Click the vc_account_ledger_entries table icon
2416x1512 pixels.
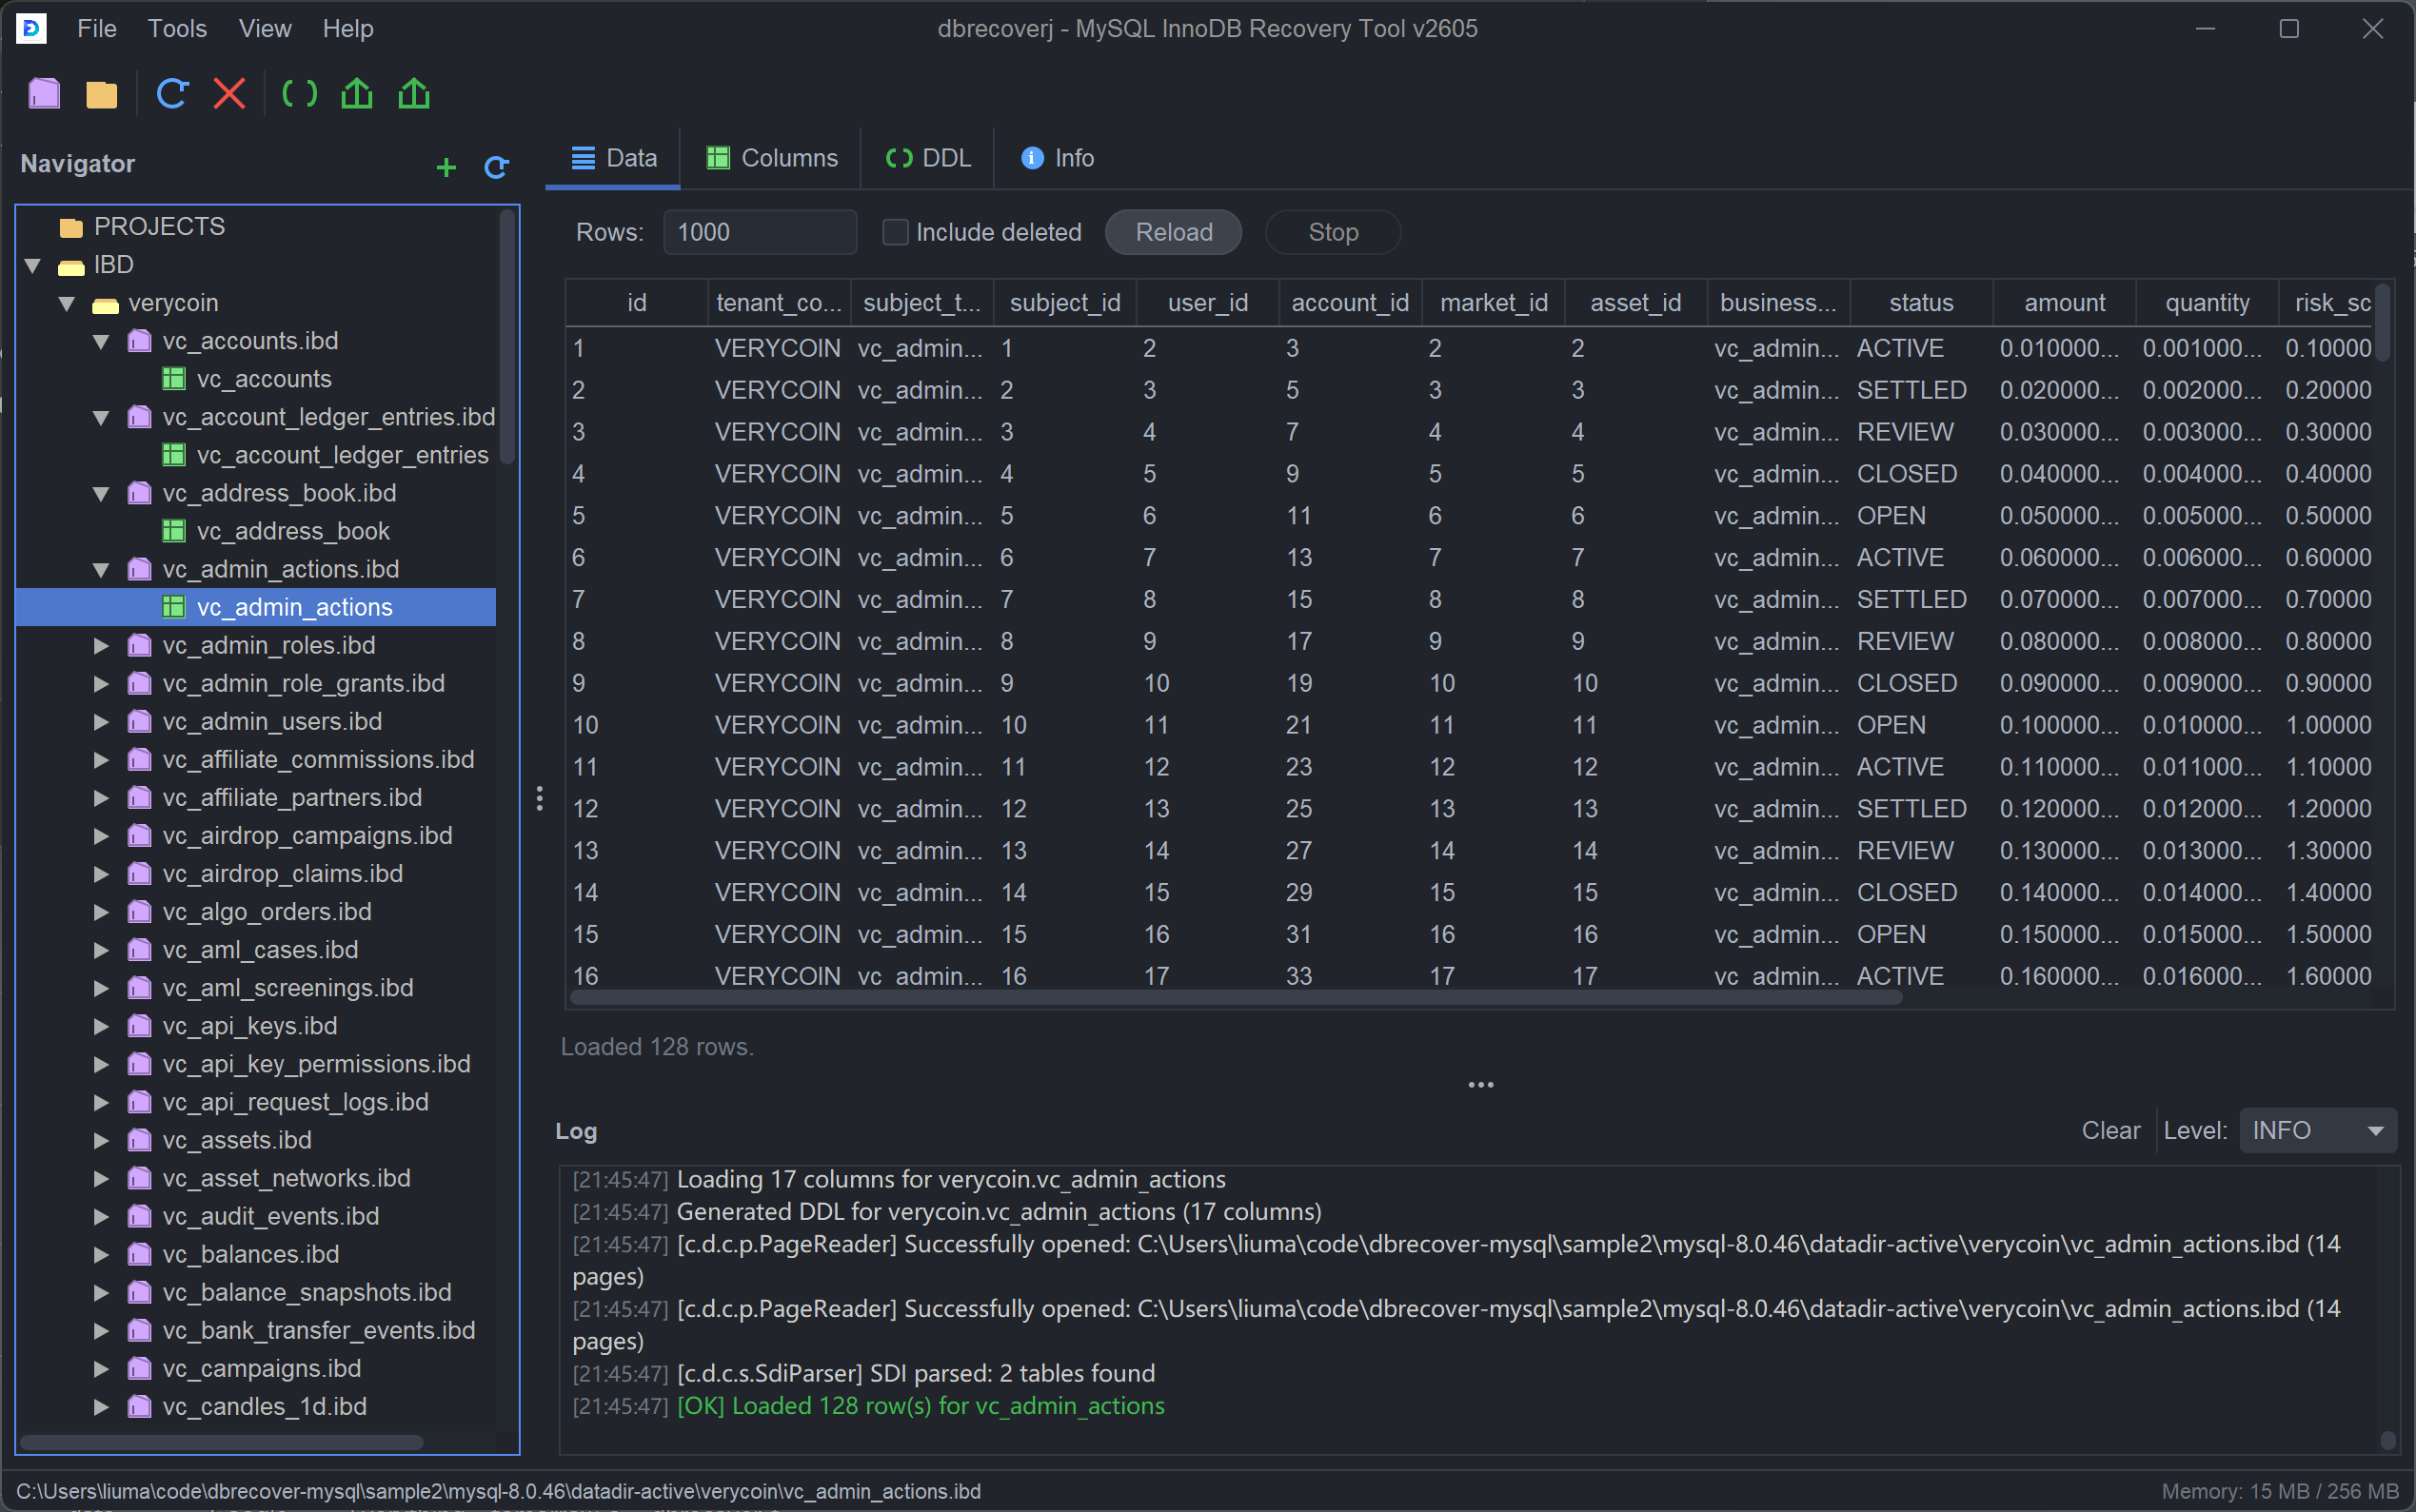174,455
